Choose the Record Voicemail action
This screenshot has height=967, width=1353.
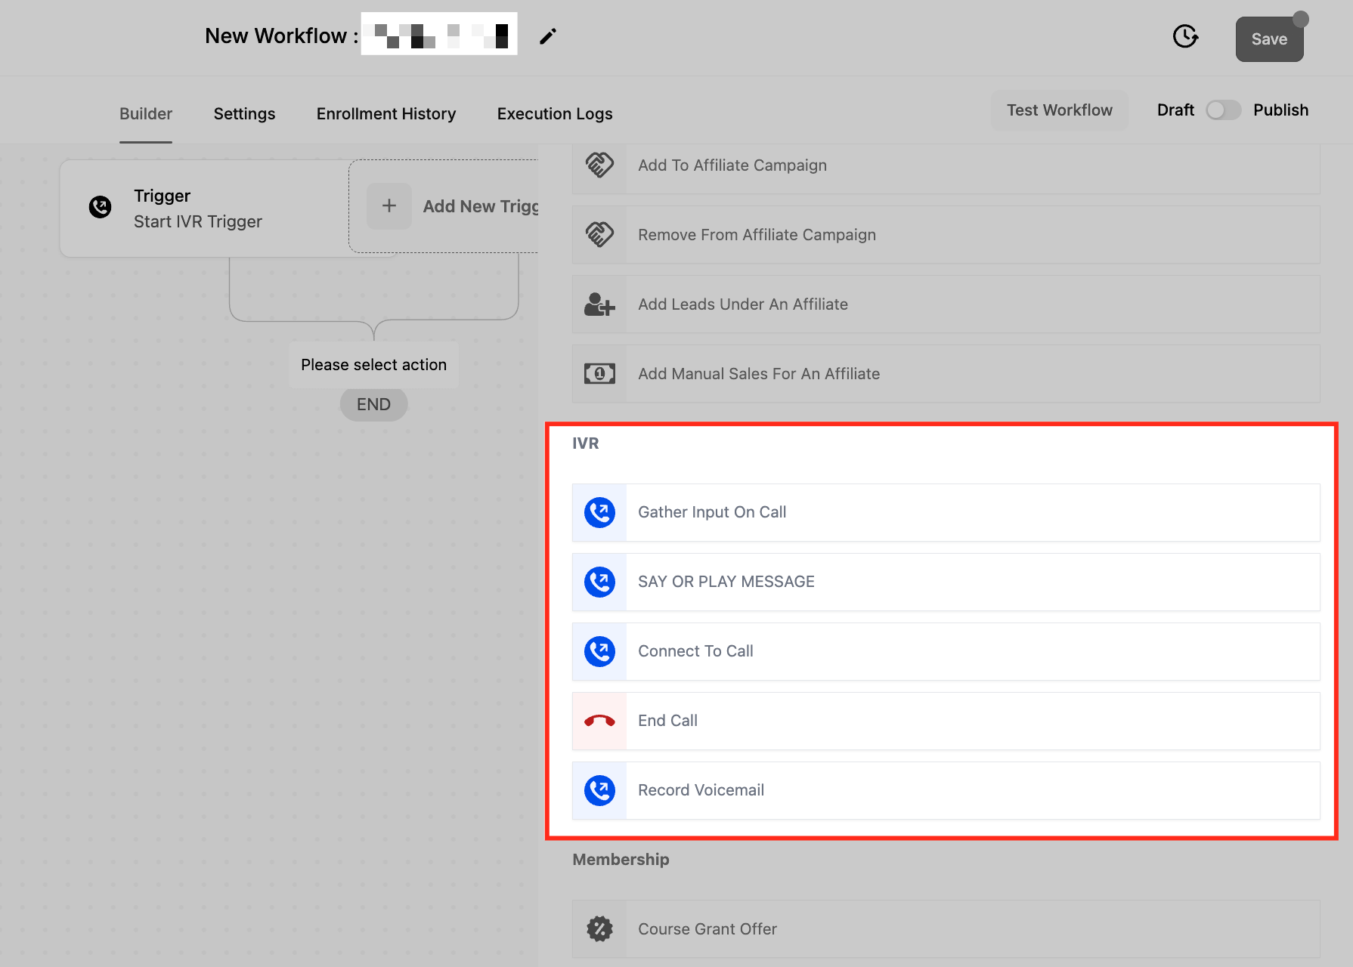tap(946, 791)
